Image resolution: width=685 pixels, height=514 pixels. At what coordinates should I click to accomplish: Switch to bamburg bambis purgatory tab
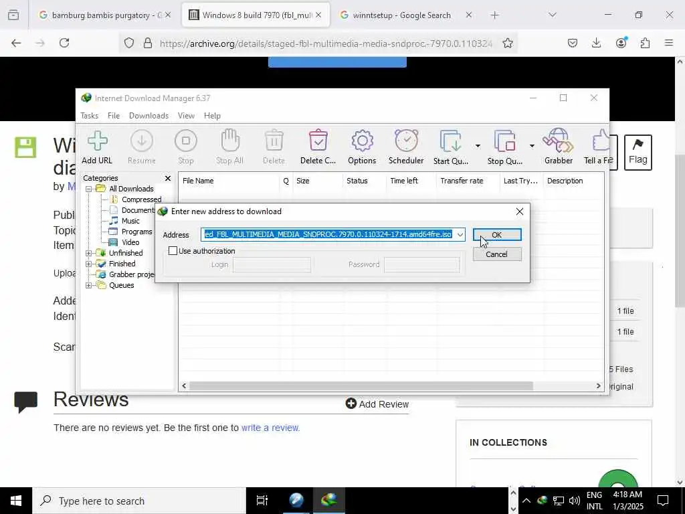pyautogui.click(x=106, y=15)
